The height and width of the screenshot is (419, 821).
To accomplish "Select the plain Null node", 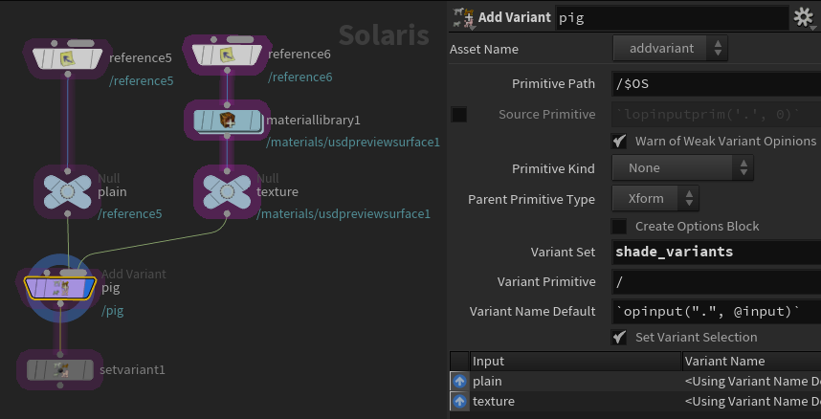I will click(68, 192).
